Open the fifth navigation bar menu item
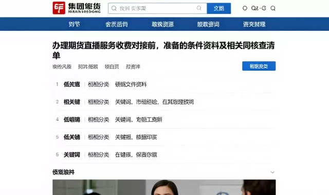Screen dimensions: 329x195 (254, 24)
